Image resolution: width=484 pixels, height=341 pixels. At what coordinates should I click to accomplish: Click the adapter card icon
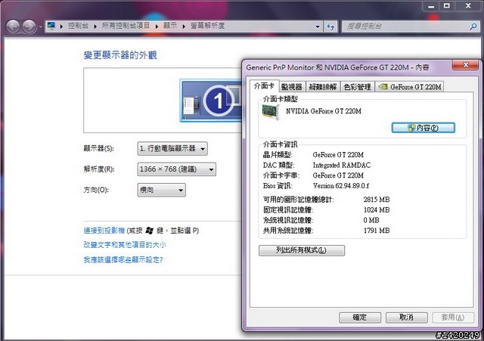[271, 112]
